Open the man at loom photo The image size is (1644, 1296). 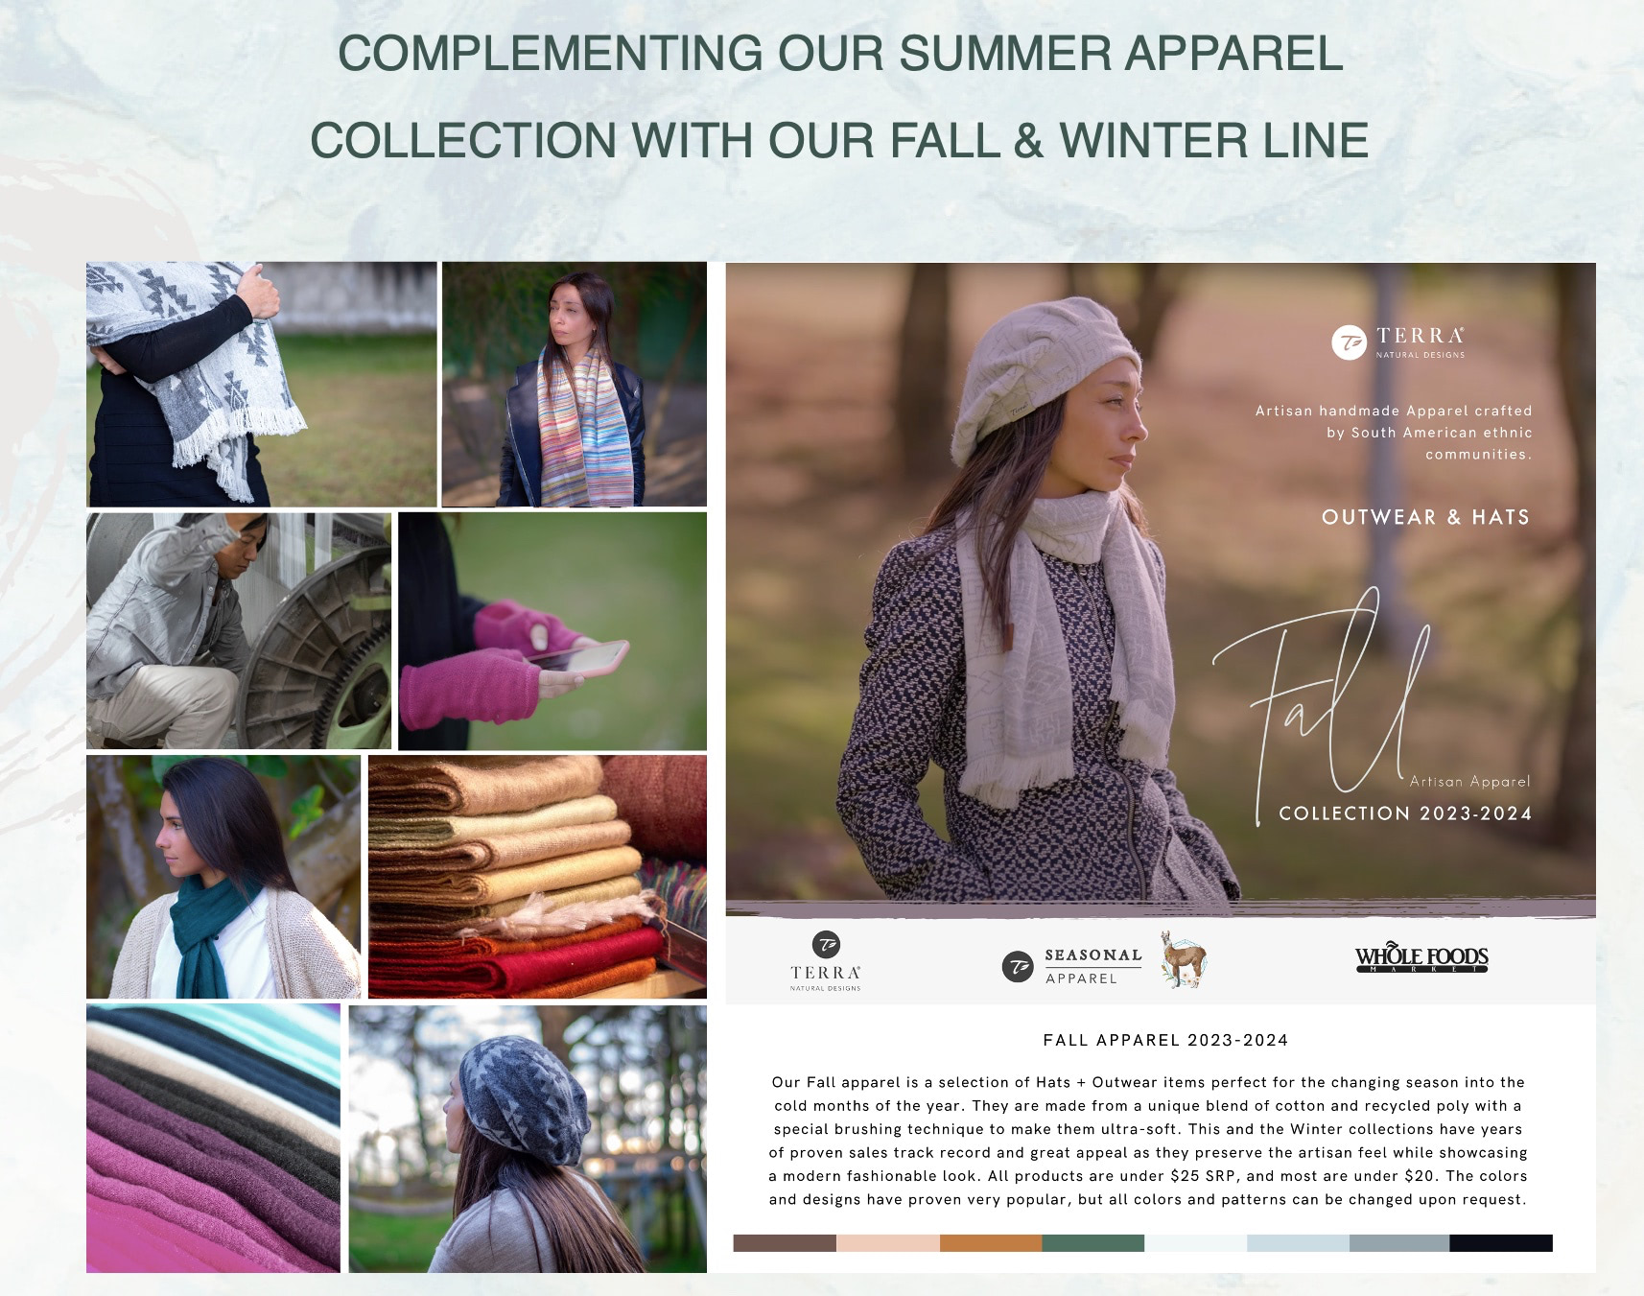click(x=239, y=630)
